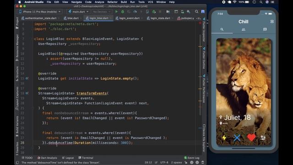The image size is (293, 165).
Task: Click UTF-8 encoding in status bar
Action: (x=164, y=162)
